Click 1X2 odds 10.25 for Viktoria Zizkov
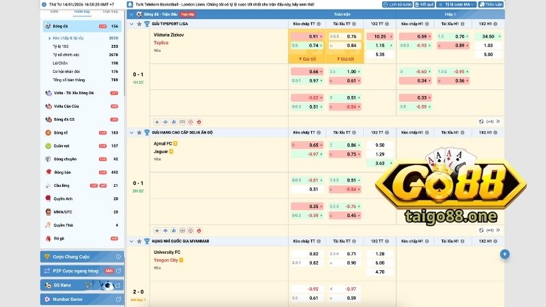The image size is (546, 307). point(380,37)
